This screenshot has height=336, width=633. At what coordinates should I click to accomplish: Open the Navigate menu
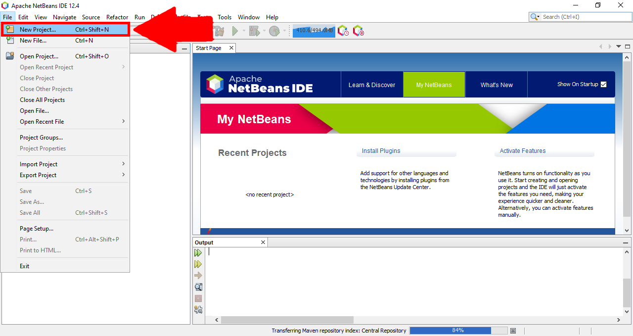(x=65, y=17)
